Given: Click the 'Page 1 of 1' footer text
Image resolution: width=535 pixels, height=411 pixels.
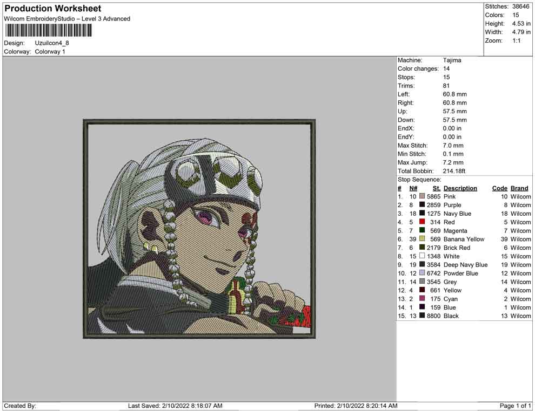Looking at the screenshot, I should coord(515,406).
